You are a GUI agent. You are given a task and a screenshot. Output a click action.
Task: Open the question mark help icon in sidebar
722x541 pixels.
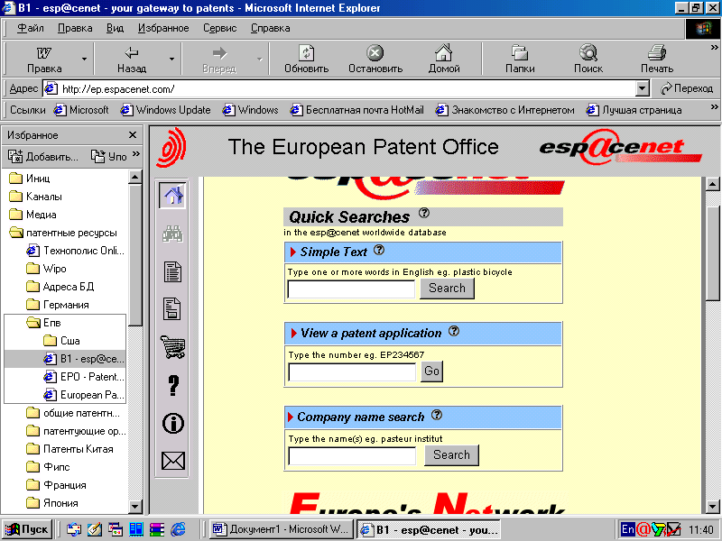pyautogui.click(x=173, y=386)
